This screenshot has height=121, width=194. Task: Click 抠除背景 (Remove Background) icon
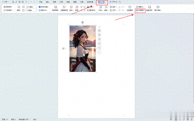pos(56,7)
